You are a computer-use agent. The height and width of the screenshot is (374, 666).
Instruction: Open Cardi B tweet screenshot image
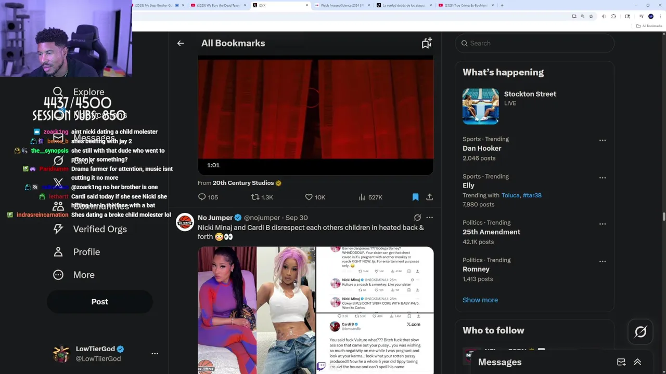coord(375,344)
